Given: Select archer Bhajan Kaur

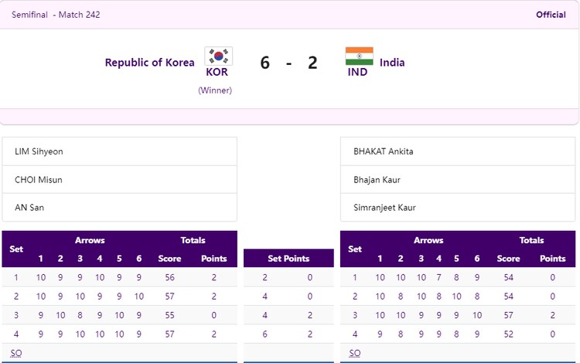Looking at the screenshot, I should pos(377,180).
